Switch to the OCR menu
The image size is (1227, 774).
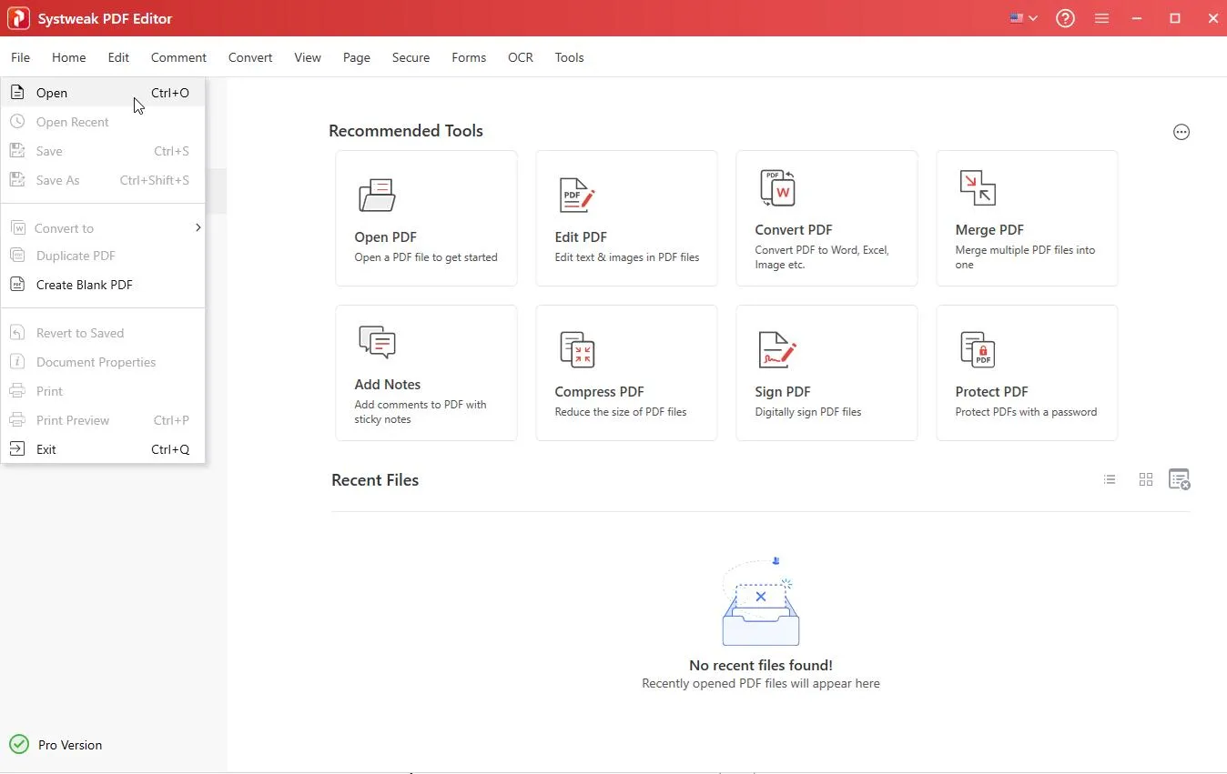[x=520, y=57]
